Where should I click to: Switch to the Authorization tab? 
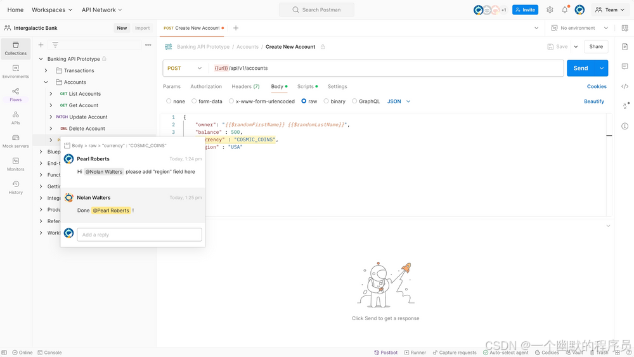(206, 86)
